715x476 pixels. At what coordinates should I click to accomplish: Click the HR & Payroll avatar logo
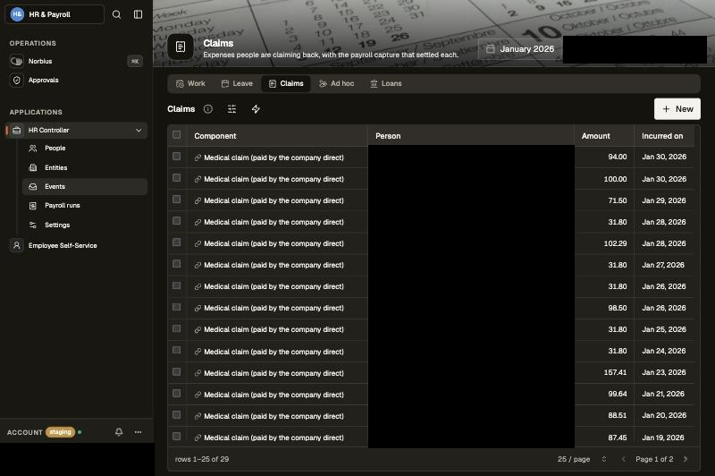pos(17,14)
